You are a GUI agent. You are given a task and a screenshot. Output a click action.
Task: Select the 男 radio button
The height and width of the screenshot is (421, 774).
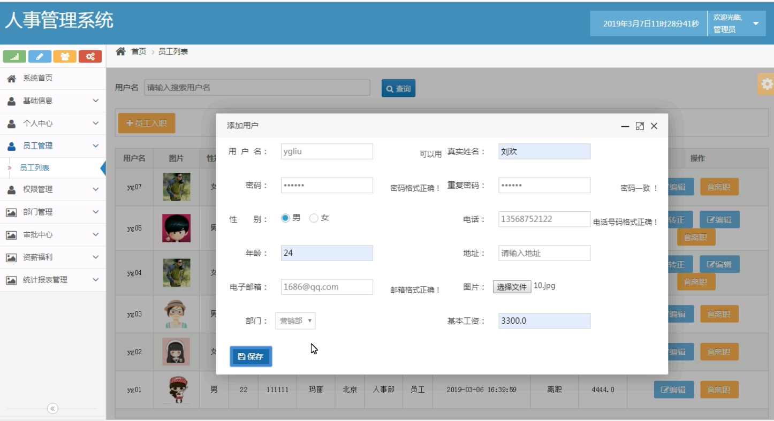pyautogui.click(x=285, y=218)
